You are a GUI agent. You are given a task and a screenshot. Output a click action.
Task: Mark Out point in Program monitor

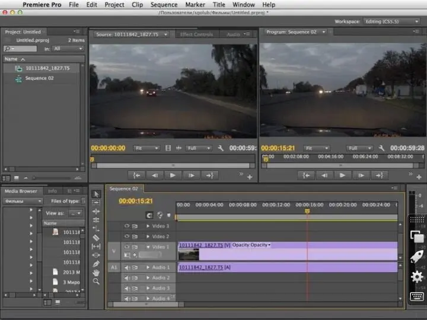(x=380, y=175)
